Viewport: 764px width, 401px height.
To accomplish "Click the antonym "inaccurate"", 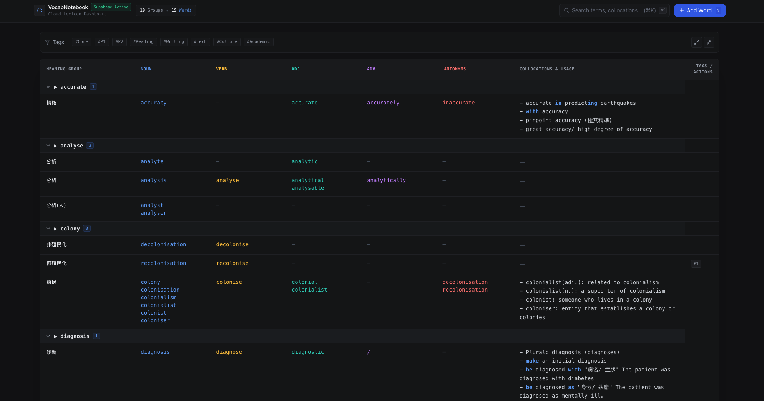I will [458, 103].
